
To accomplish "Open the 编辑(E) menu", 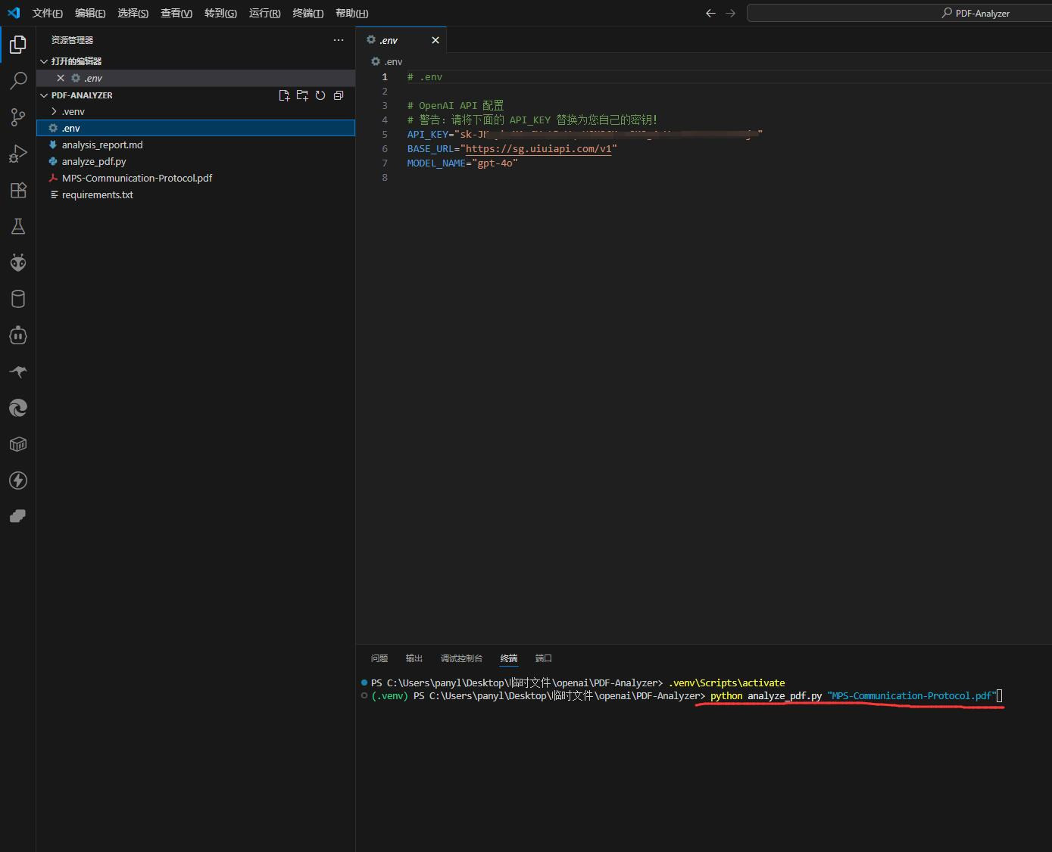I will [90, 13].
